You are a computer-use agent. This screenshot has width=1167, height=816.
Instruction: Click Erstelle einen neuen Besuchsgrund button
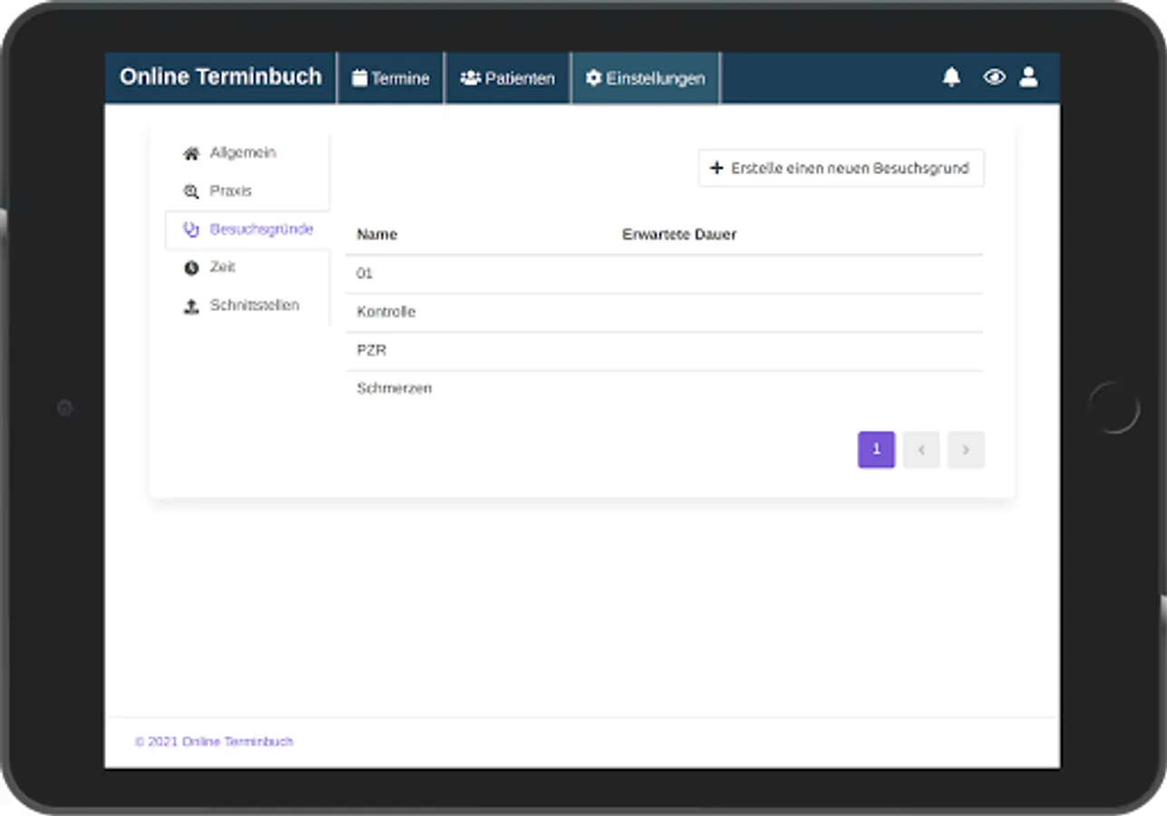[841, 168]
